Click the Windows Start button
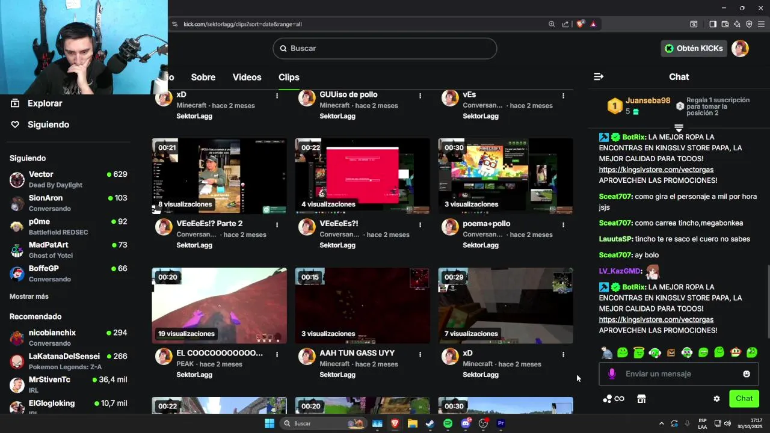The height and width of the screenshot is (433, 770). pyautogui.click(x=269, y=423)
